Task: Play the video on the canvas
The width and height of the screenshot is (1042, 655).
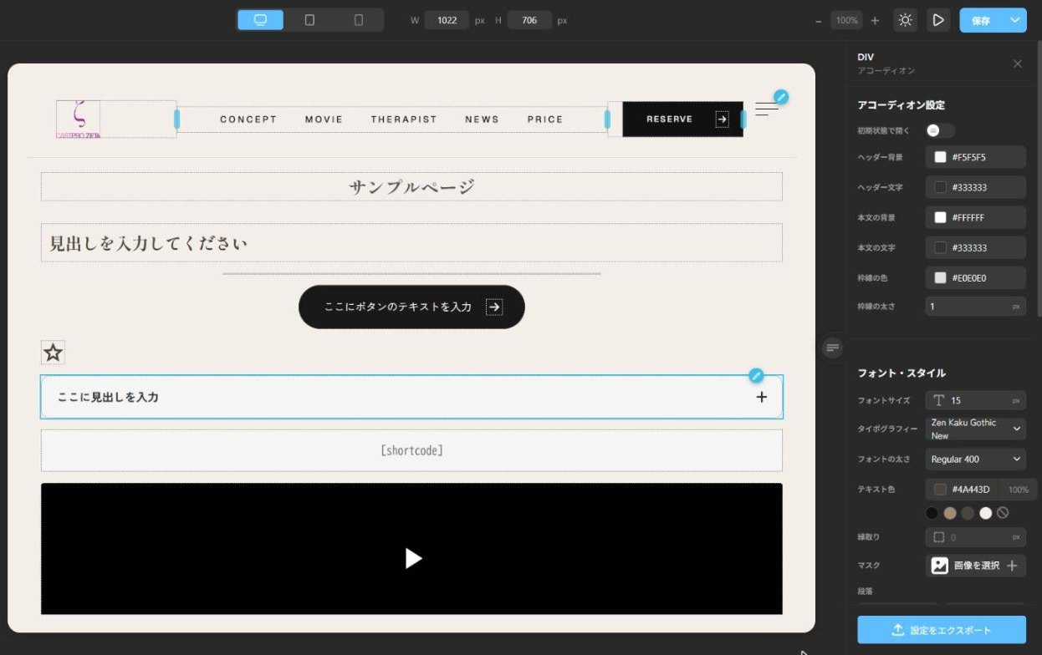Action: click(413, 558)
